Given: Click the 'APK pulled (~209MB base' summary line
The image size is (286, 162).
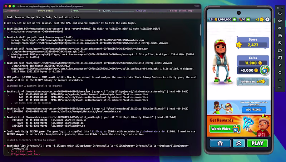Looking at the screenshot, I should 102,79.
